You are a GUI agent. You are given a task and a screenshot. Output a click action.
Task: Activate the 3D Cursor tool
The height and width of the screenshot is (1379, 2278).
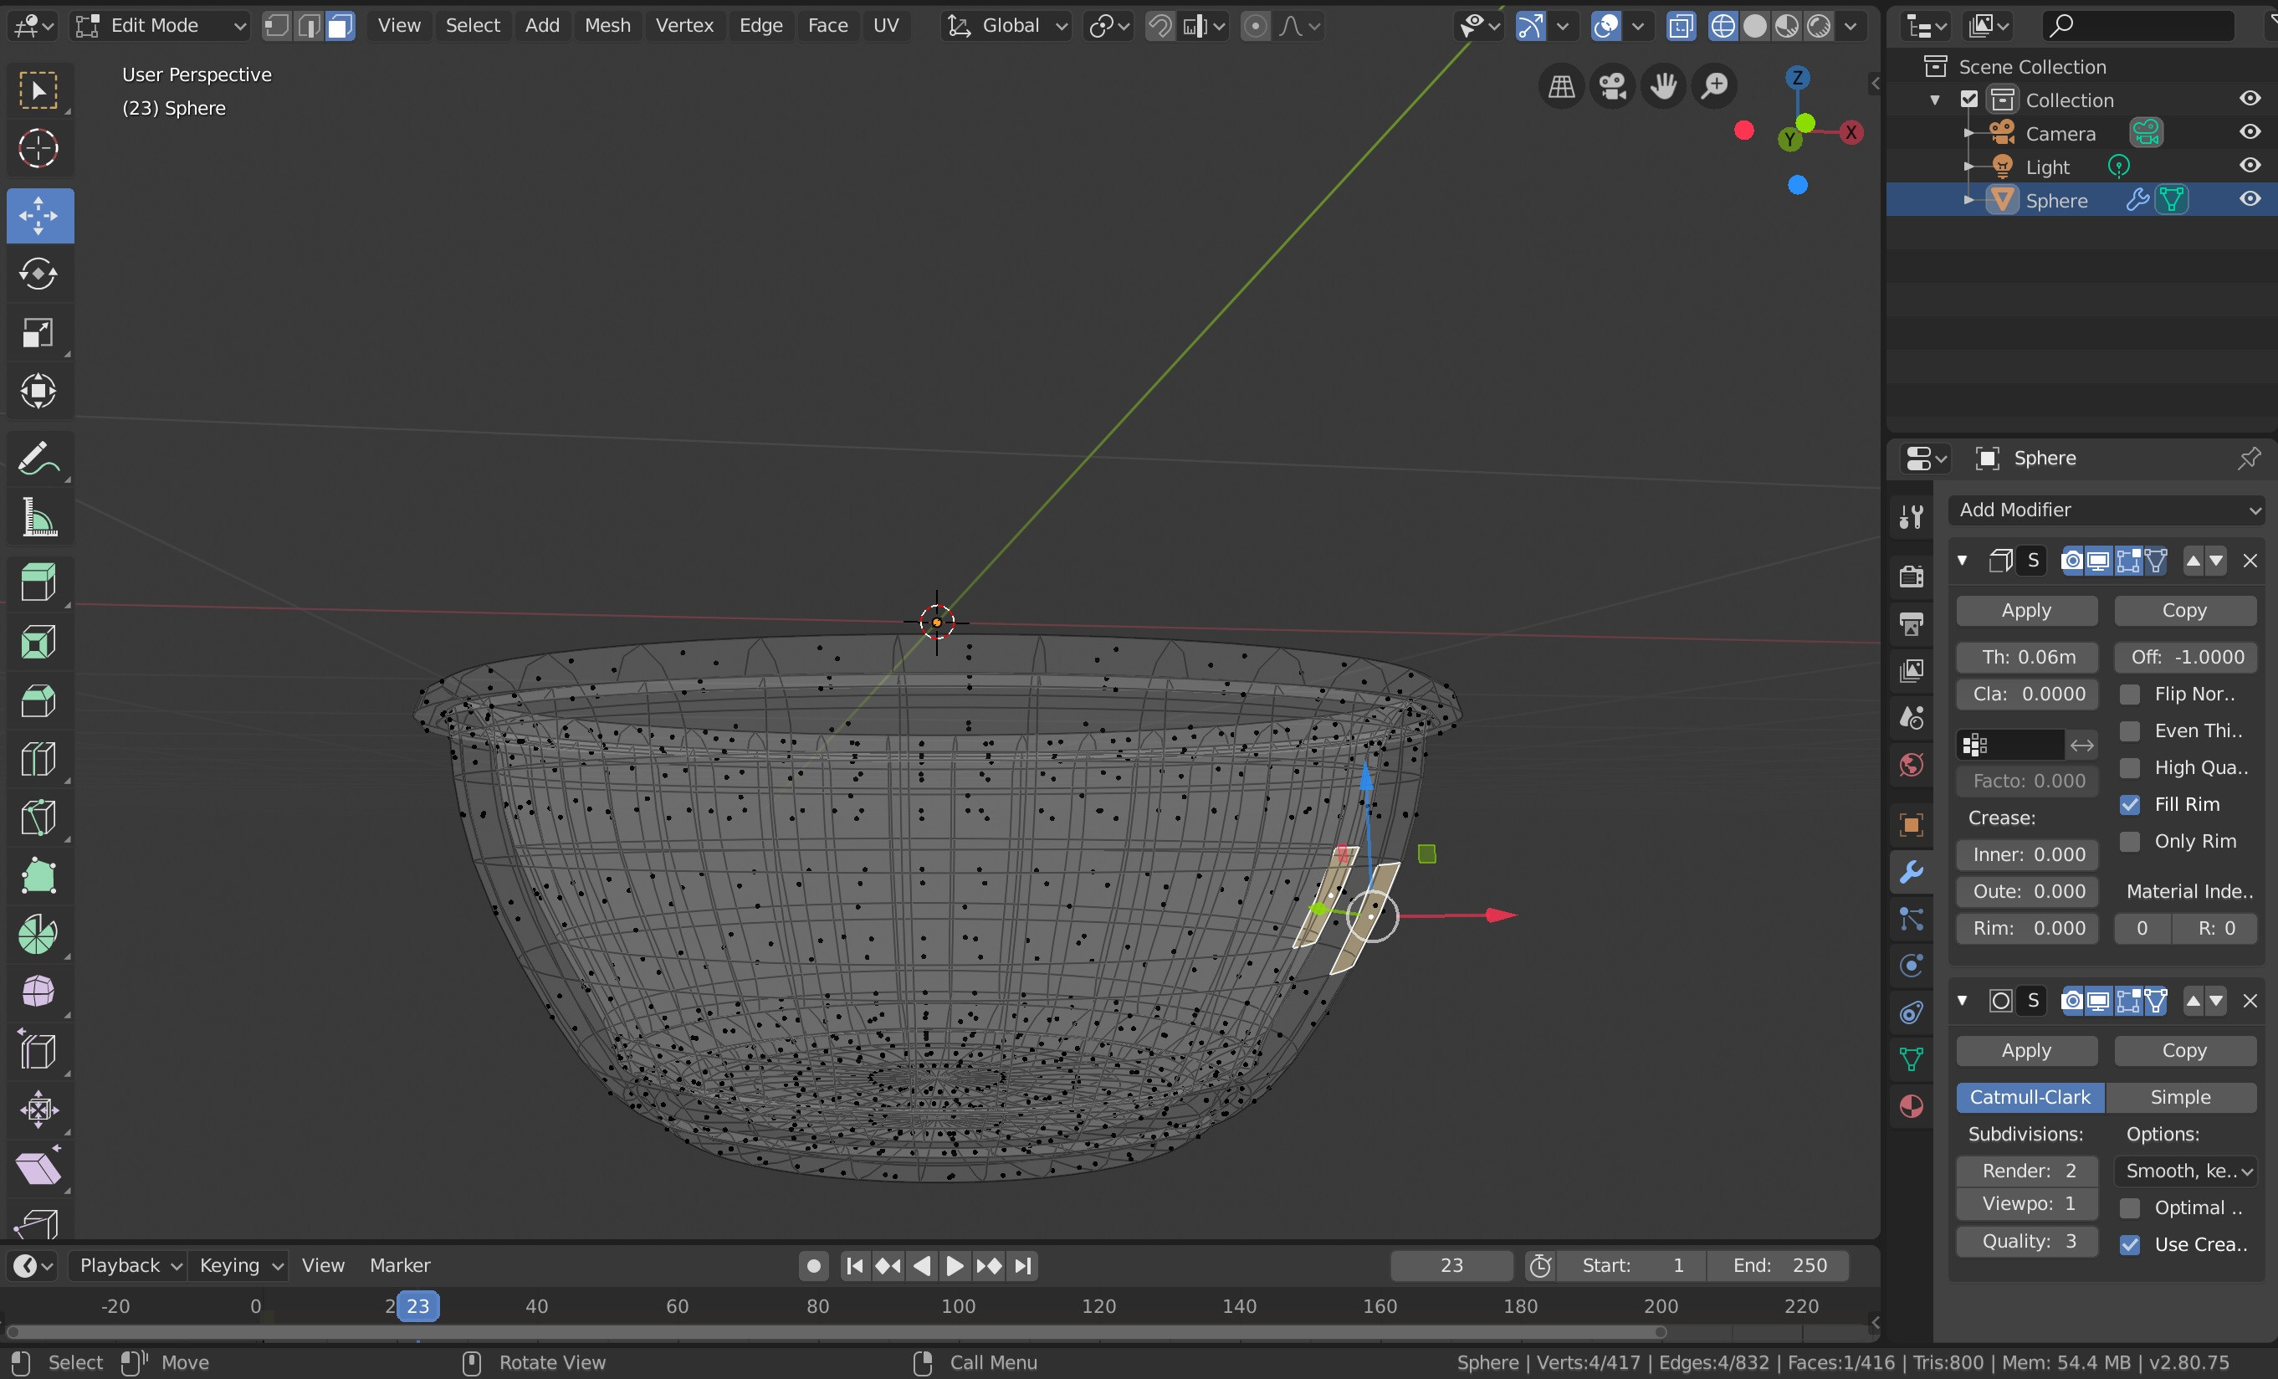point(38,148)
